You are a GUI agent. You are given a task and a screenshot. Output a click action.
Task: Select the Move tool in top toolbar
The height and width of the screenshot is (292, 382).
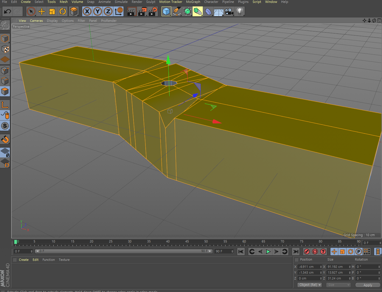42,12
